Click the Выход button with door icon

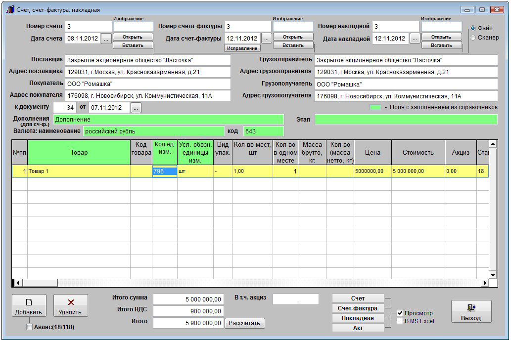pyautogui.click(x=470, y=312)
